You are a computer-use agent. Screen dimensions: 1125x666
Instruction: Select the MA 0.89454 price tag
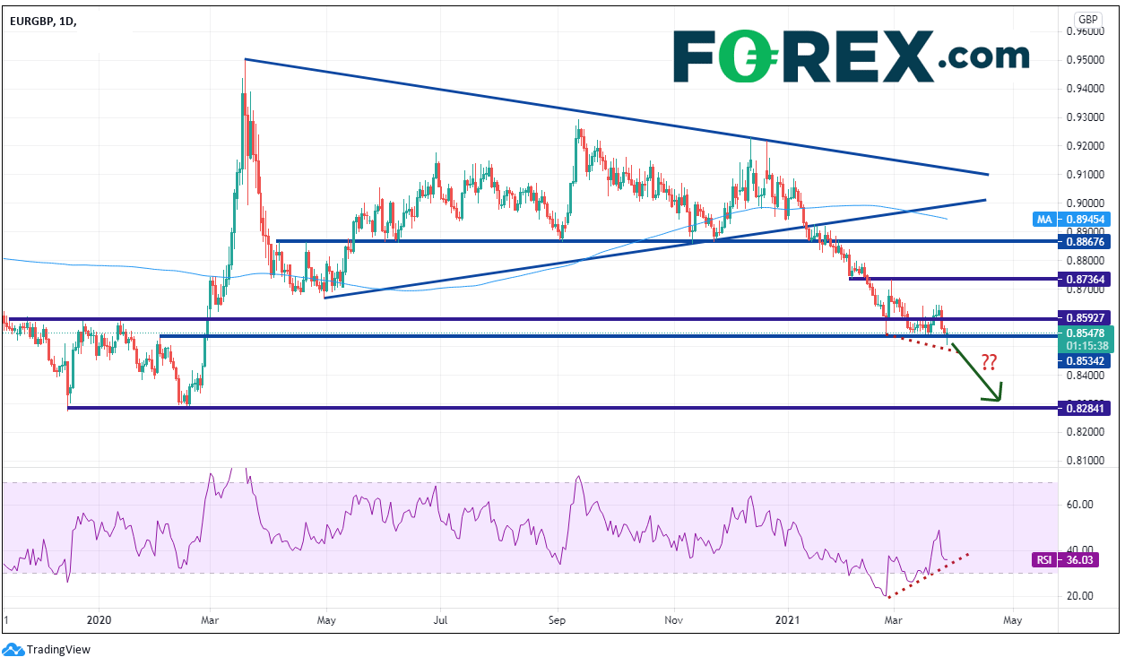[1086, 219]
